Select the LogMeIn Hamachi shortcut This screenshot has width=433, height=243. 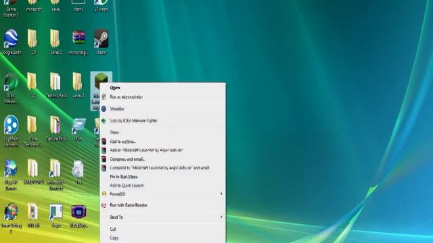(11, 131)
